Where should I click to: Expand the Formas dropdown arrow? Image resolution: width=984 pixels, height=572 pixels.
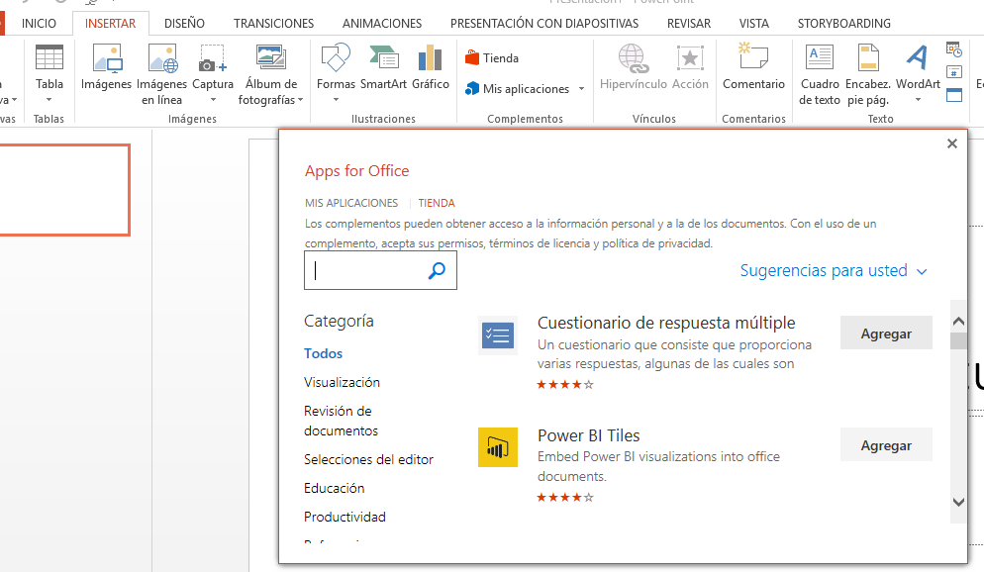(x=336, y=100)
